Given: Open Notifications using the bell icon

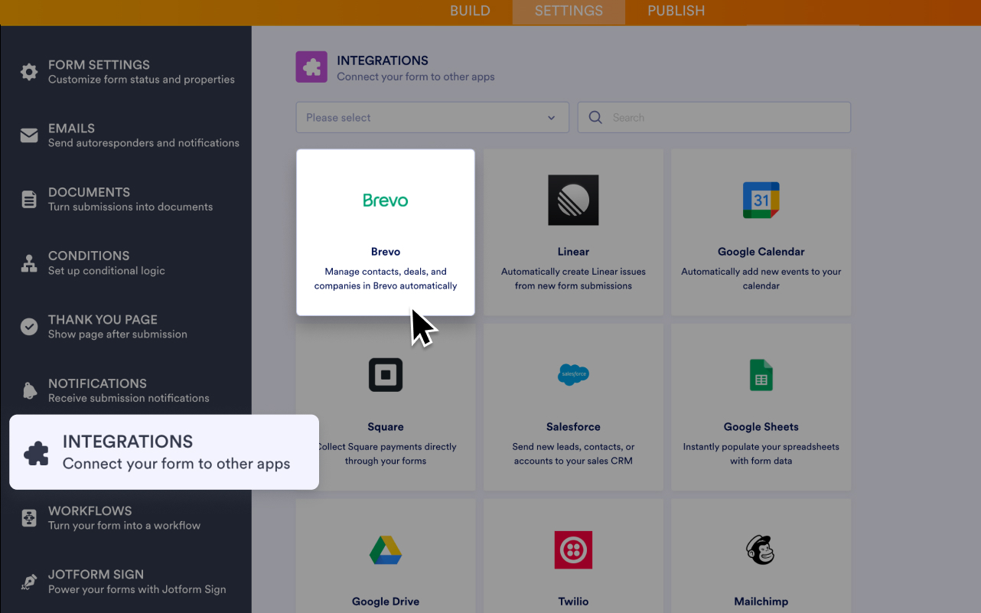Looking at the screenshot, I should 28,390.
